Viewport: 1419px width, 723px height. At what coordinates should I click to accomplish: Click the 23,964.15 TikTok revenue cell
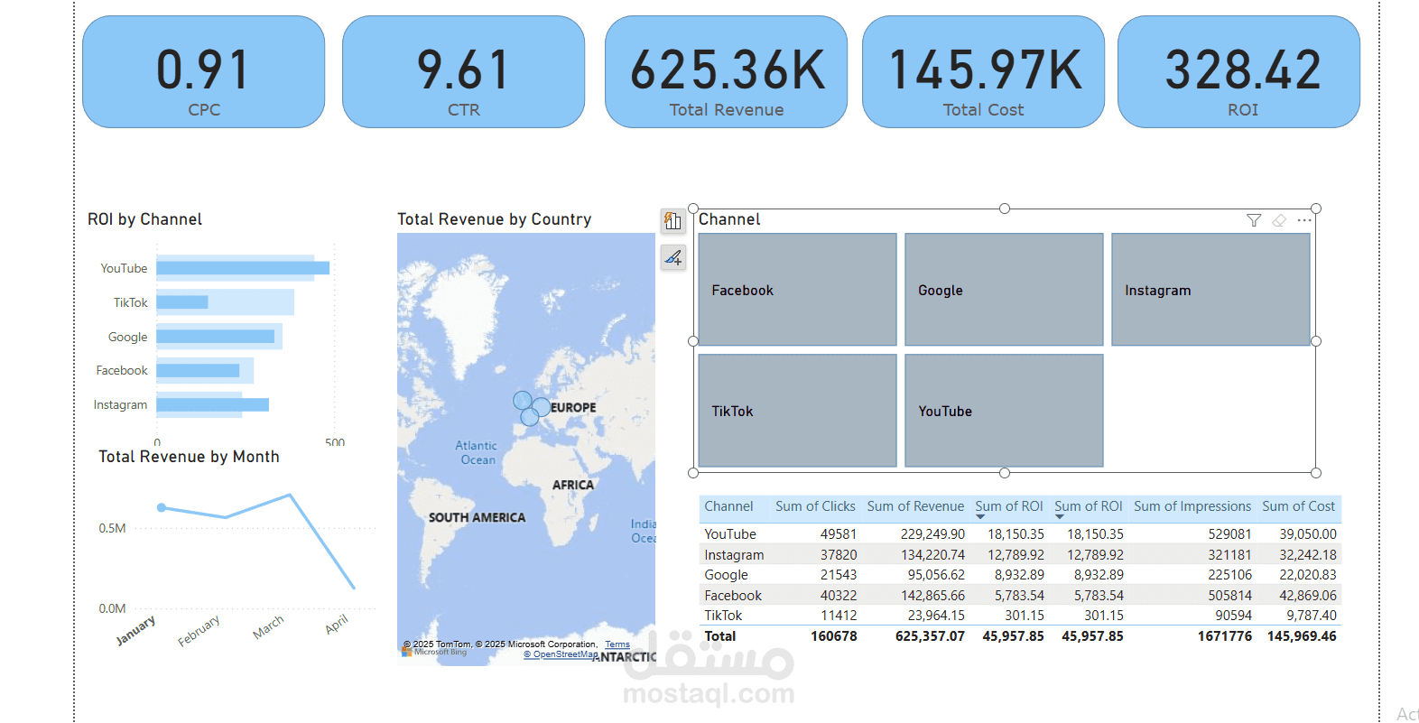coord(936,616)
